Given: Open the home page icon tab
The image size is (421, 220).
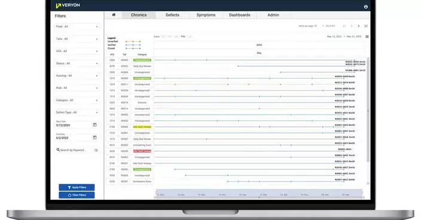Looking at the screenshot, I should click(114, 15).
